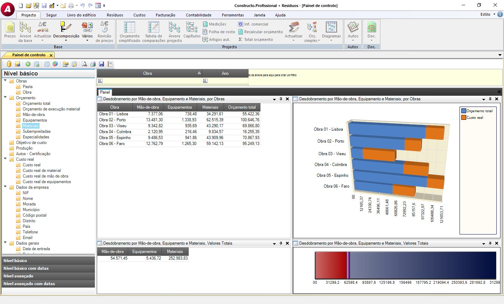This screenshot has height=304, width=504.
Task: Open the Contabilidade ribbon tab
Action: [198, 15]
